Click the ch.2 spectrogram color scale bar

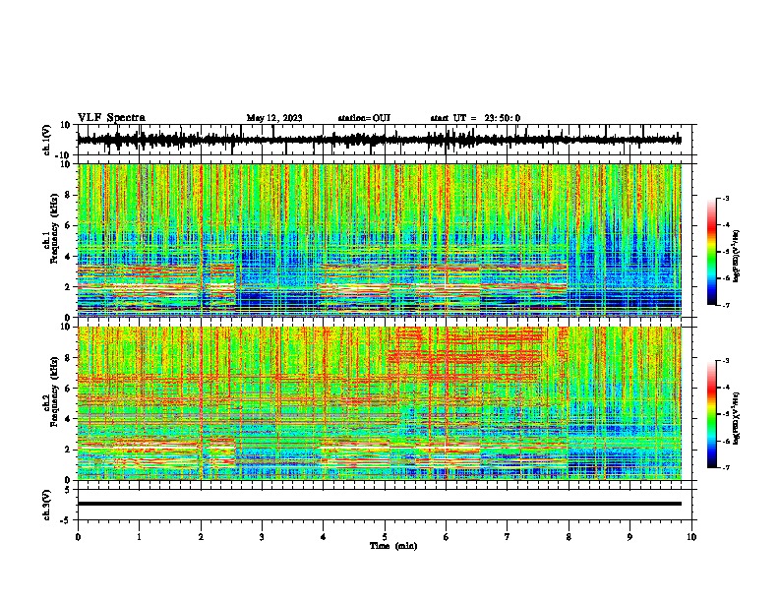(x=712, y=414)
